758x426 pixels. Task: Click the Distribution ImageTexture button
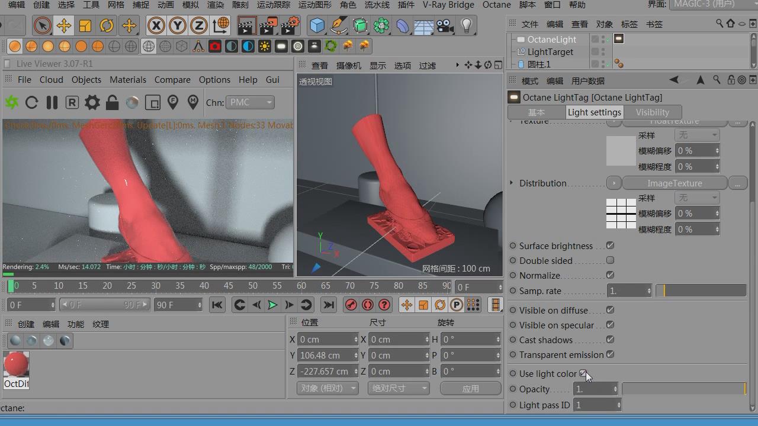coord(675,183)
